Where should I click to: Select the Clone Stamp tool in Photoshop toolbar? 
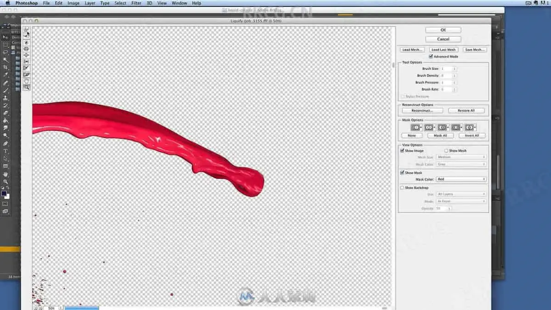click(x=6, y=98)
